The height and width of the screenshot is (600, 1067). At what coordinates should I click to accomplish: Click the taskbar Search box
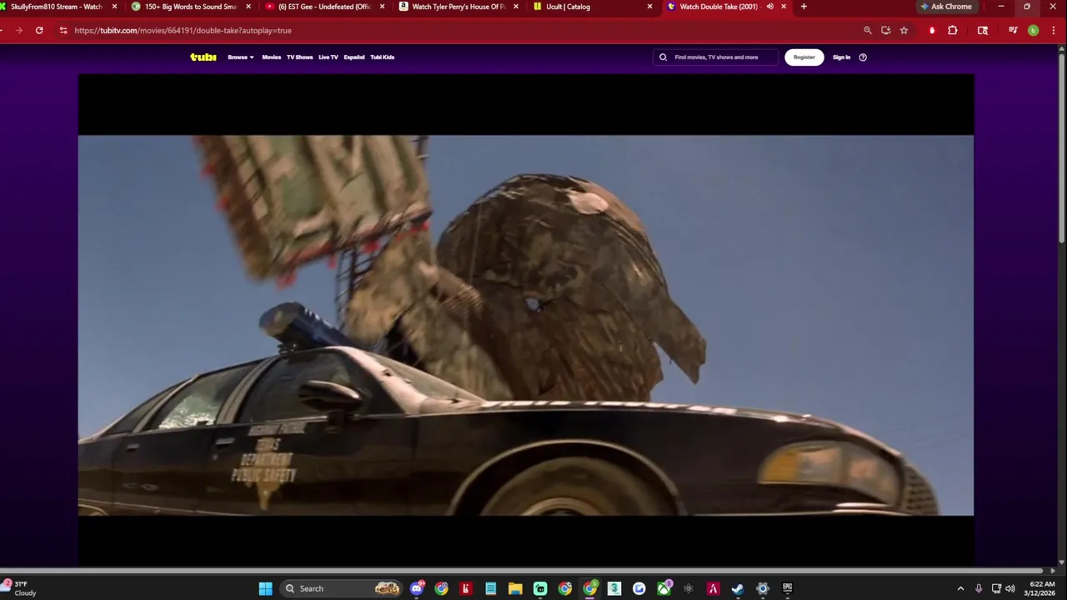[x=342, y=588]
